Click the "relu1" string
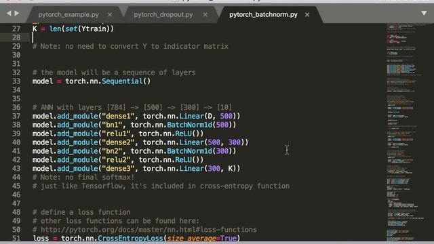434x244 pixels. [x=116, y=134]
